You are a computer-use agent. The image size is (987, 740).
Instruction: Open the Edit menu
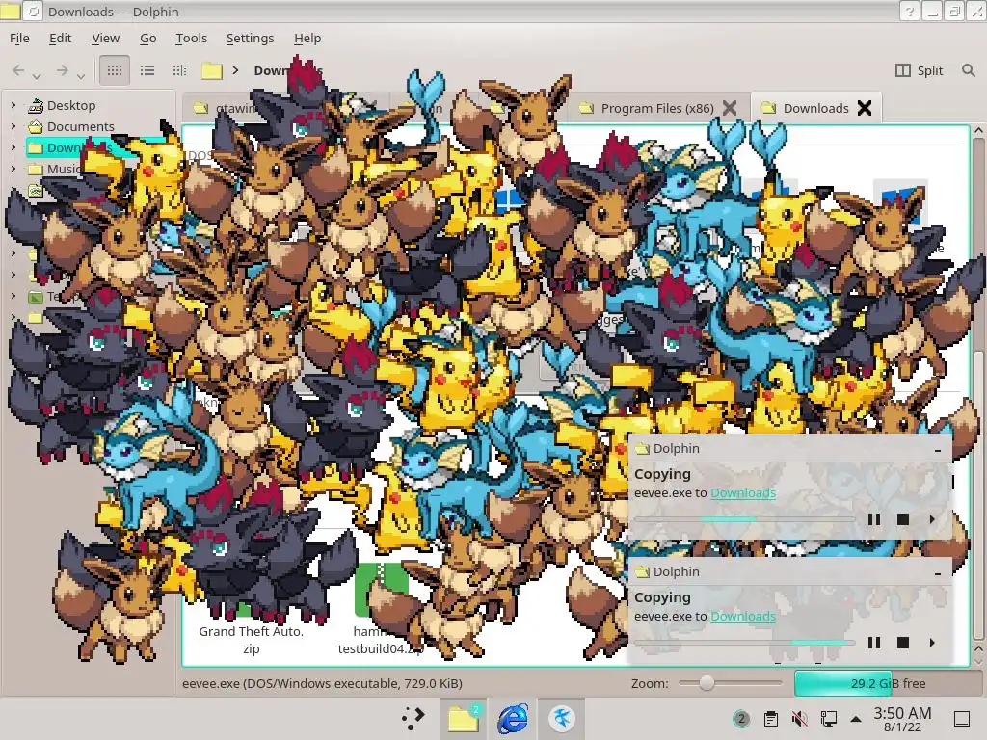tap(61, 38)
